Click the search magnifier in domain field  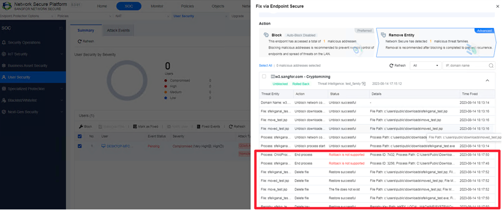click(x=491, y=66)
